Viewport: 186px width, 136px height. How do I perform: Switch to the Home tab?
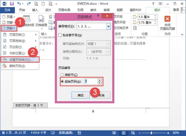click(22, 10)
